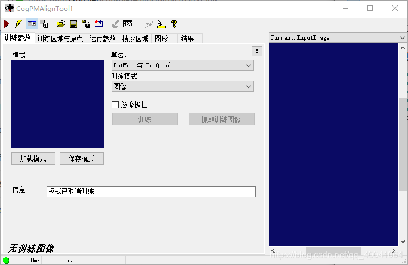Click the 无训练图像 status label
The width and height of the screenshot is (408, 265).
coord(31,248)
